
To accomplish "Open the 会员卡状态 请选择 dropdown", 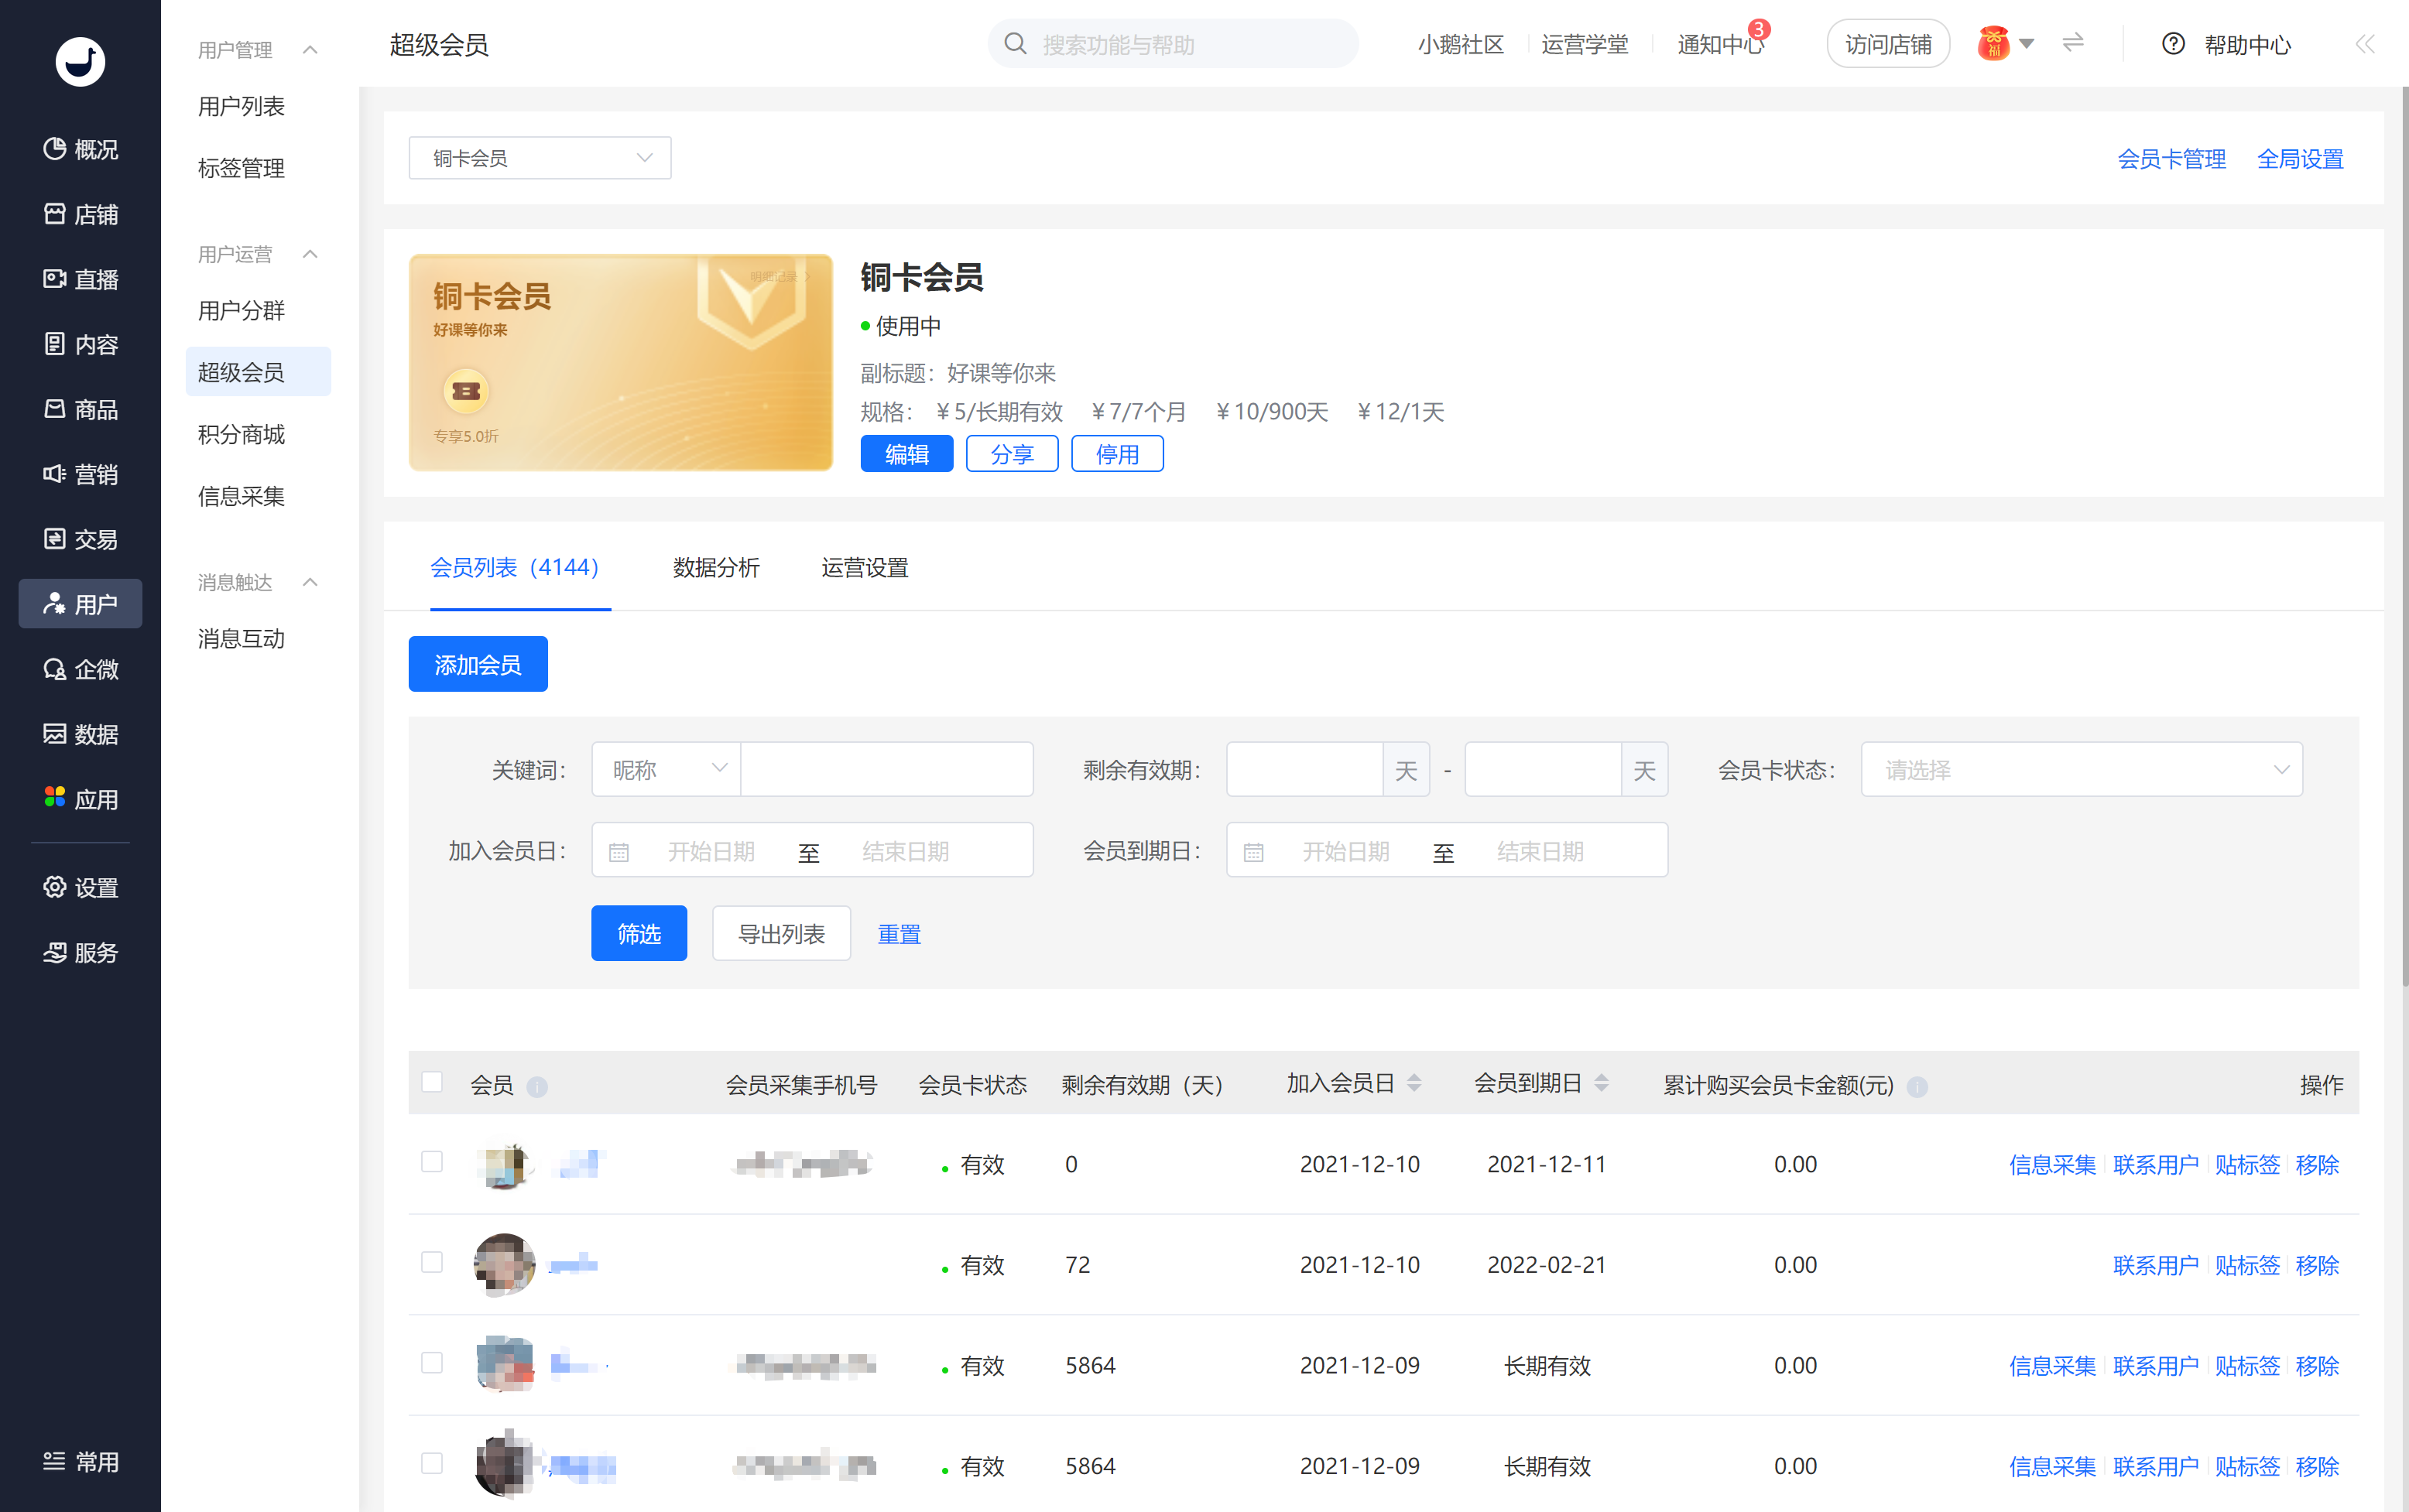I will [x=2081, y=770].
